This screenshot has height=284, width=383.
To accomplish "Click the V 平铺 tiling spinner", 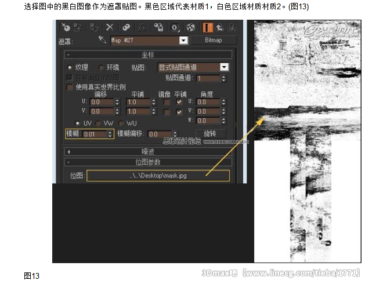I will click(x=153, y=111).
